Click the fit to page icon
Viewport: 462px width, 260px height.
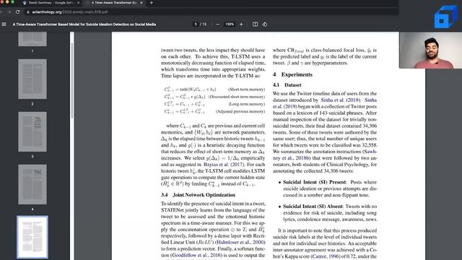(x=255, y=24)
